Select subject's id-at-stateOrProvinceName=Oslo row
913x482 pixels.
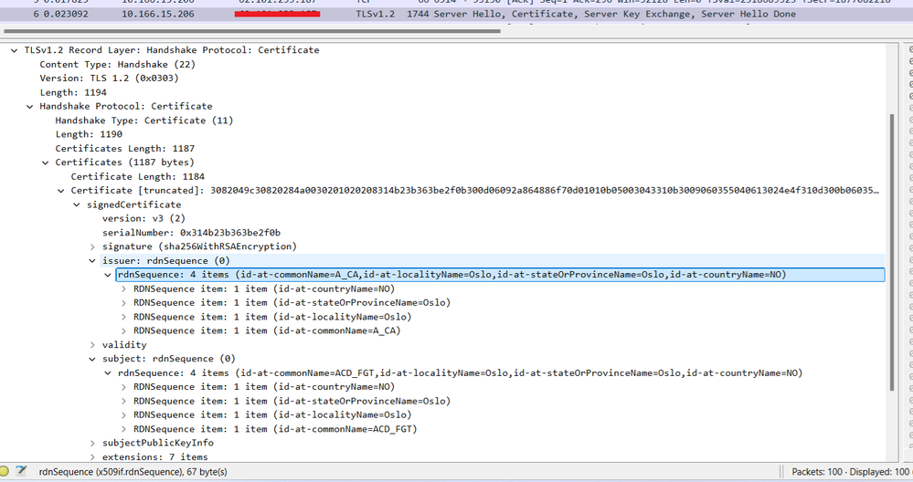coord(292,401)
